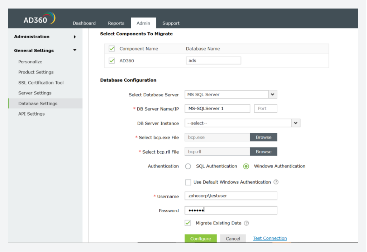The image size is (367, 252).
Task: Open the Admin tab
Action: 143,23
